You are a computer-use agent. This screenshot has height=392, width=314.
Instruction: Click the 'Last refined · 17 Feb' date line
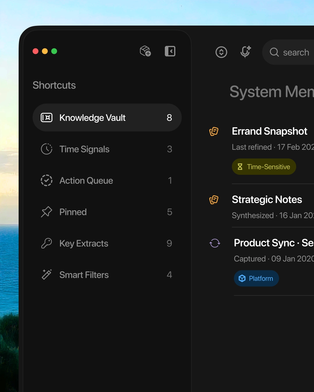coord(273,147)
